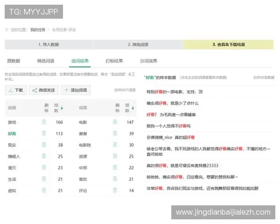280x224 pixels.
Task: Delete the word 虚拟 via trash icon
Action: tap(44, 190)
